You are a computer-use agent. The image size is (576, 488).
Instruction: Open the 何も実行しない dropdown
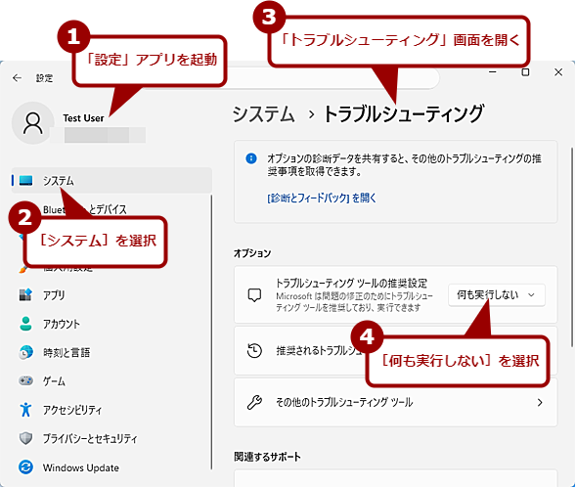coord(496,294)
